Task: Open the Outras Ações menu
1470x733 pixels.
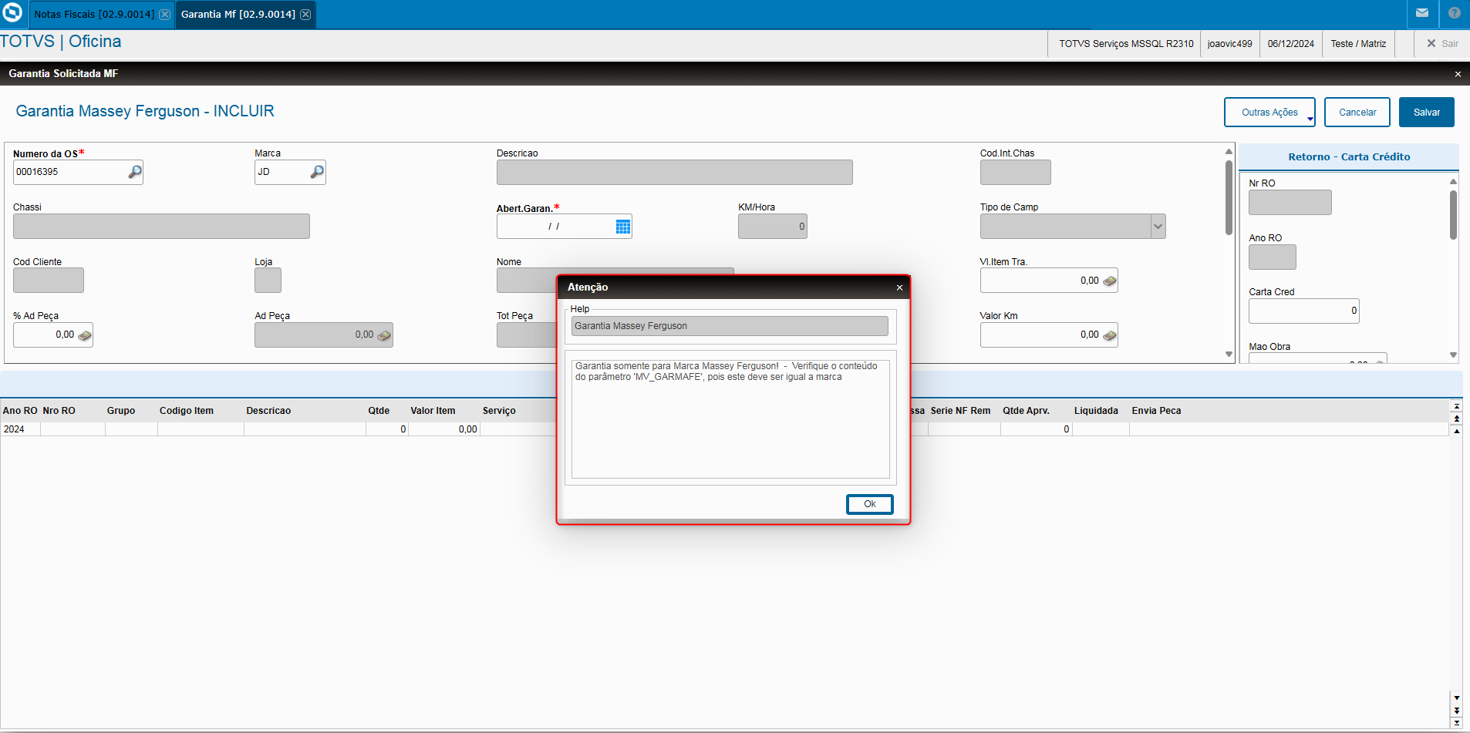Action: (x=1269, y=113)
